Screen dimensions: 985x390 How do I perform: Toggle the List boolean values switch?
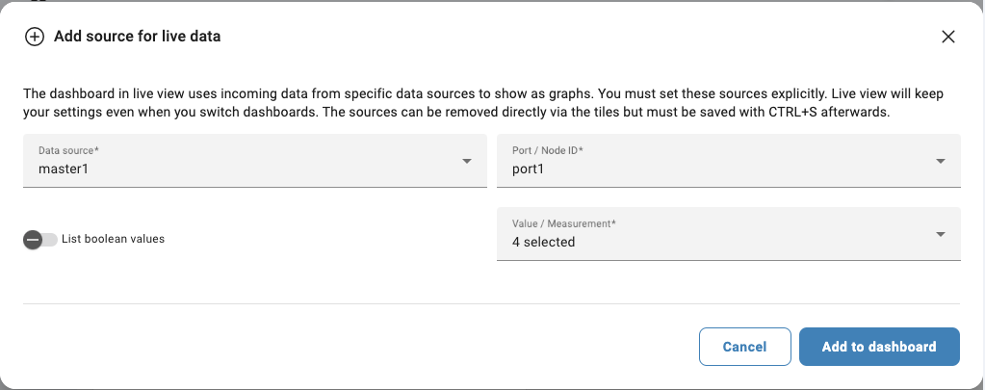[40, 239]
